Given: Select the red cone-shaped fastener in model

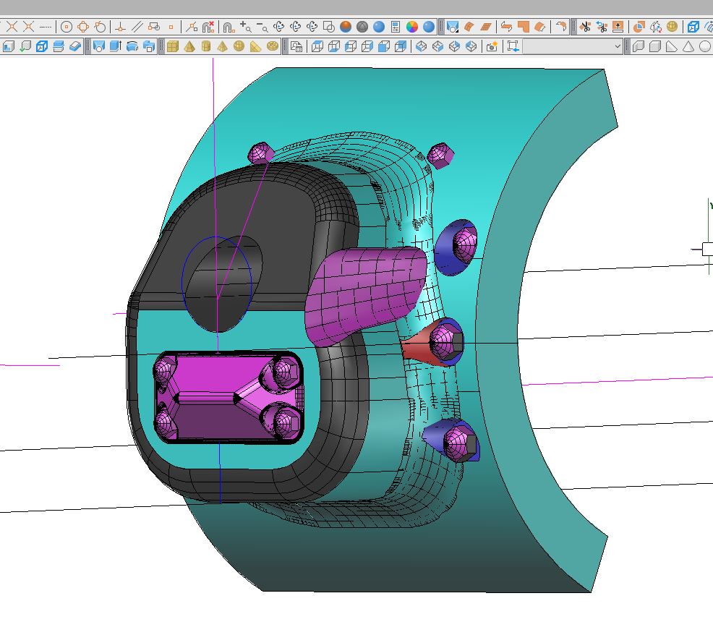Looking at the screenshot, I should 419,346.
